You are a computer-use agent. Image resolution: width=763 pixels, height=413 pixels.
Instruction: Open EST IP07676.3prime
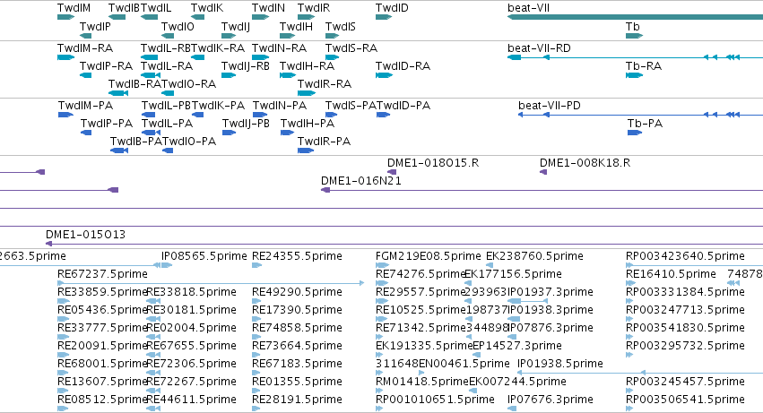click(x=551, y=400)
